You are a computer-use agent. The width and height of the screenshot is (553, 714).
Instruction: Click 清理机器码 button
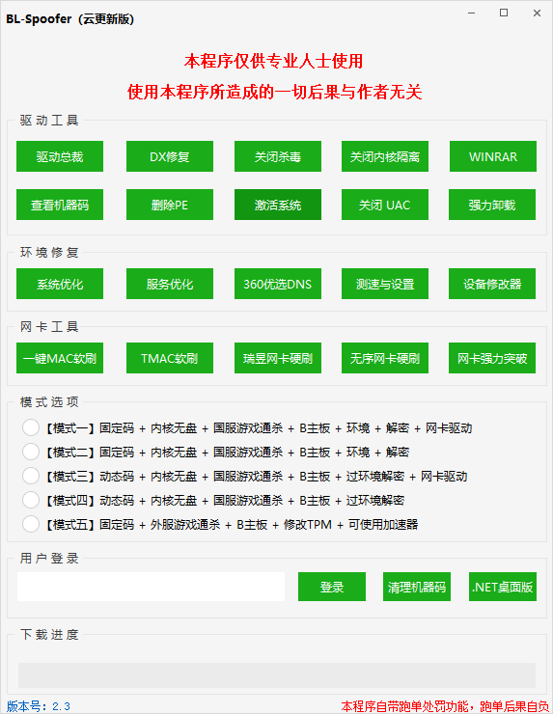417,587
